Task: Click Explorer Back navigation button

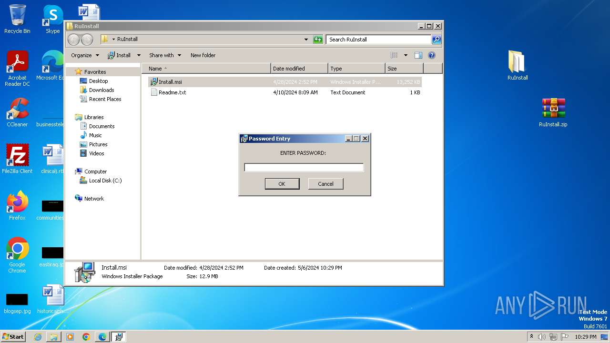Action: [x=73, y=40]
